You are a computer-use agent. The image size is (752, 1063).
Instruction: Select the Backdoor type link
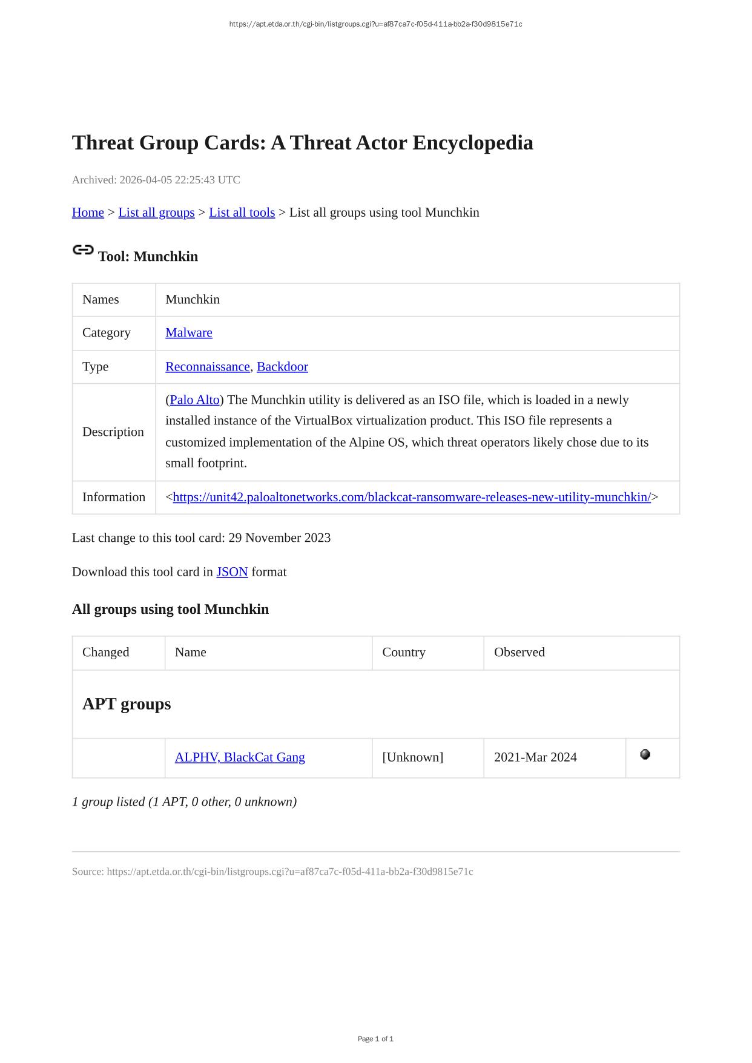[282, 367]
